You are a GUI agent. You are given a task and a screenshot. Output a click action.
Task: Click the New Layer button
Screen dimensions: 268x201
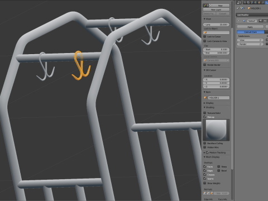pos(216,9)
